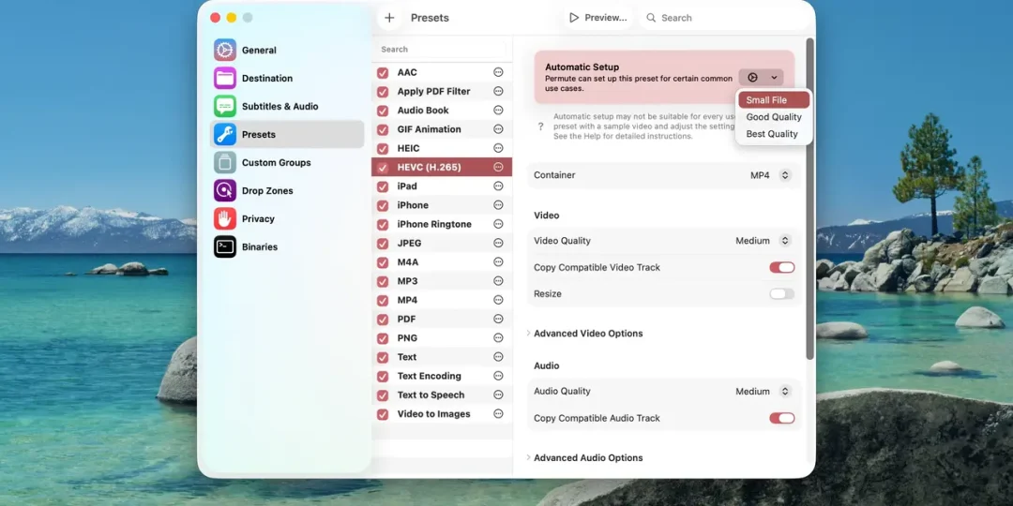
Task: Toggle Copy Compatible Audio Track switch
Action: click(781, 418)
